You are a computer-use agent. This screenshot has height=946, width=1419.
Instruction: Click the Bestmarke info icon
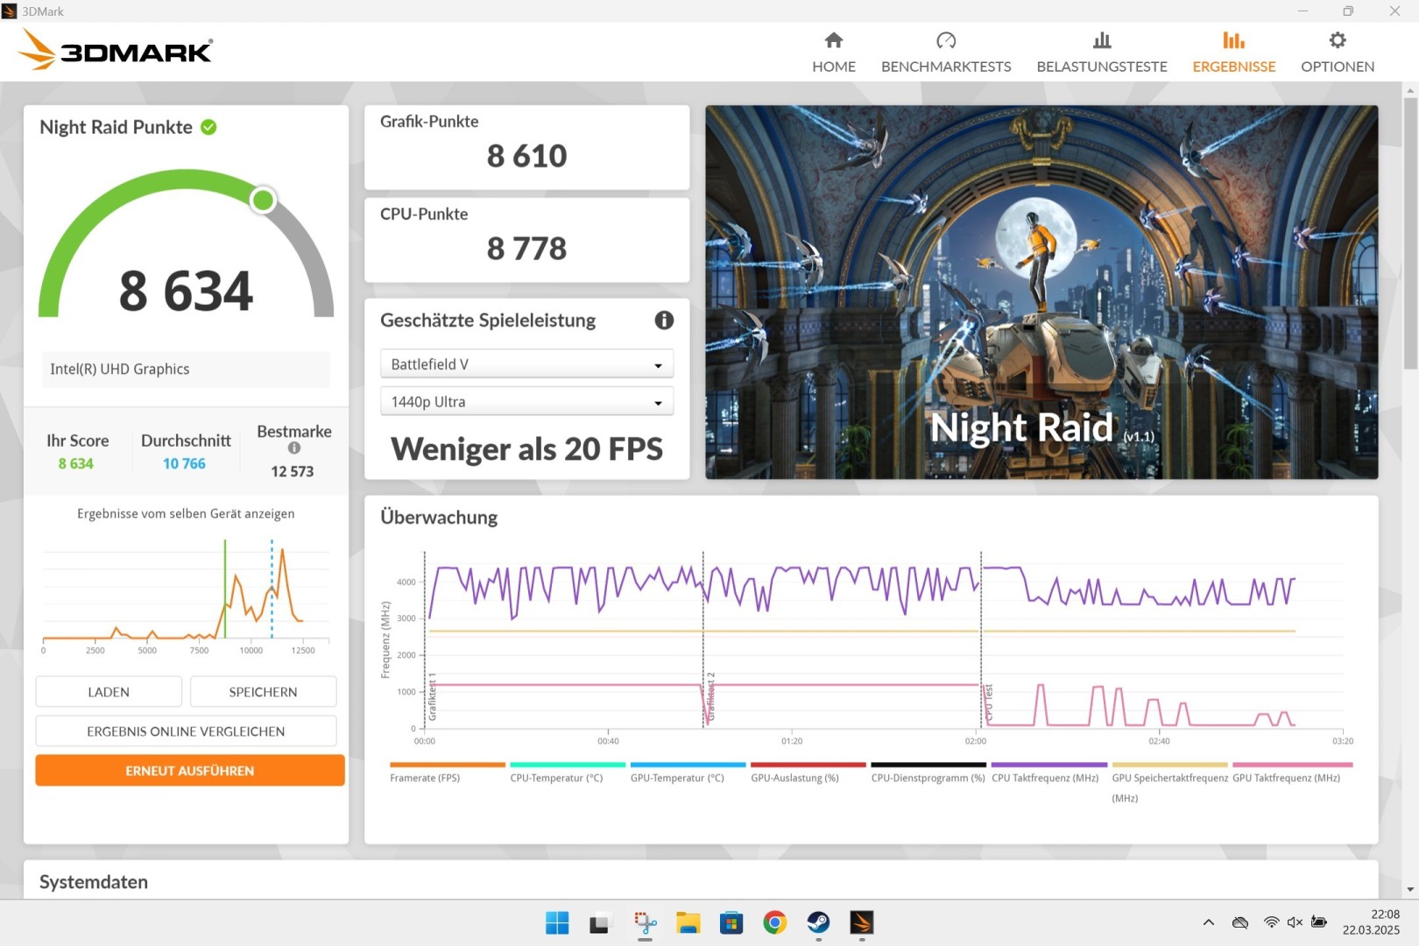[294, 448]
